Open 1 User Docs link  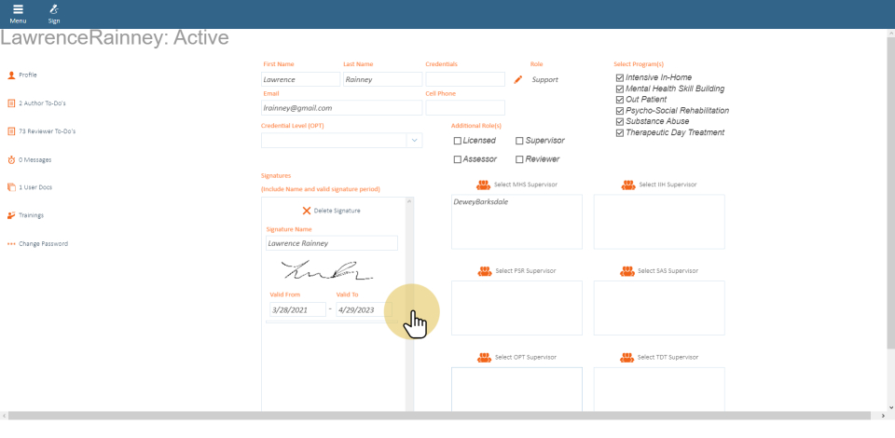35,187
